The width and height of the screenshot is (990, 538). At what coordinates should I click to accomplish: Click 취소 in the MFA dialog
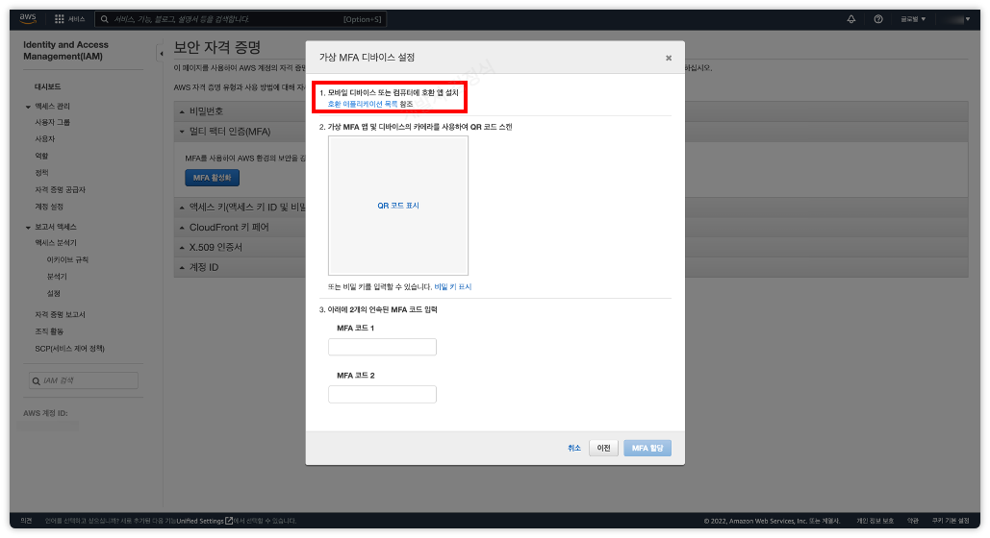(574, 449)
